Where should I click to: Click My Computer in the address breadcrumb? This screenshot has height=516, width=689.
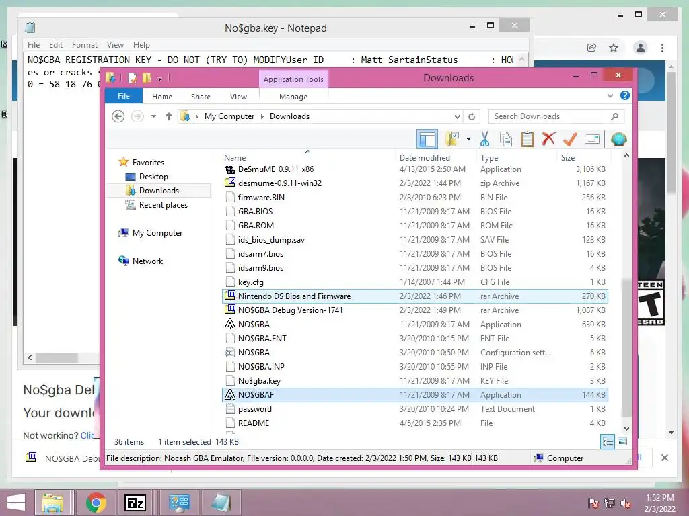point(229,116)
